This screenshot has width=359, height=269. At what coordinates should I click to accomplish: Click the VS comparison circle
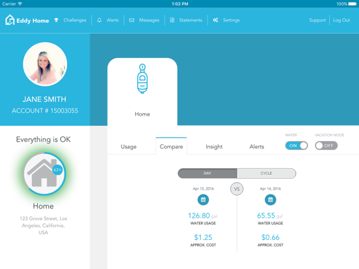(237, 189)
